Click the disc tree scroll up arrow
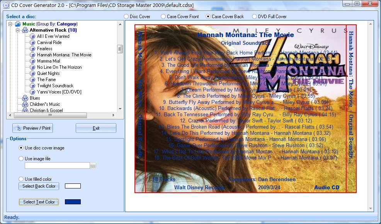The image size is (381, 224). [x=120, y=24]
